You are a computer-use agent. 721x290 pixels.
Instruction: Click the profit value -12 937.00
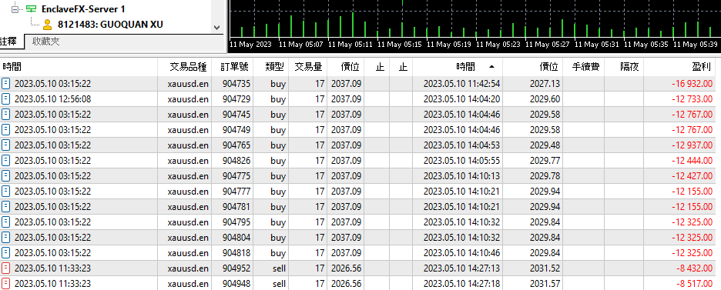click(692, 145)
